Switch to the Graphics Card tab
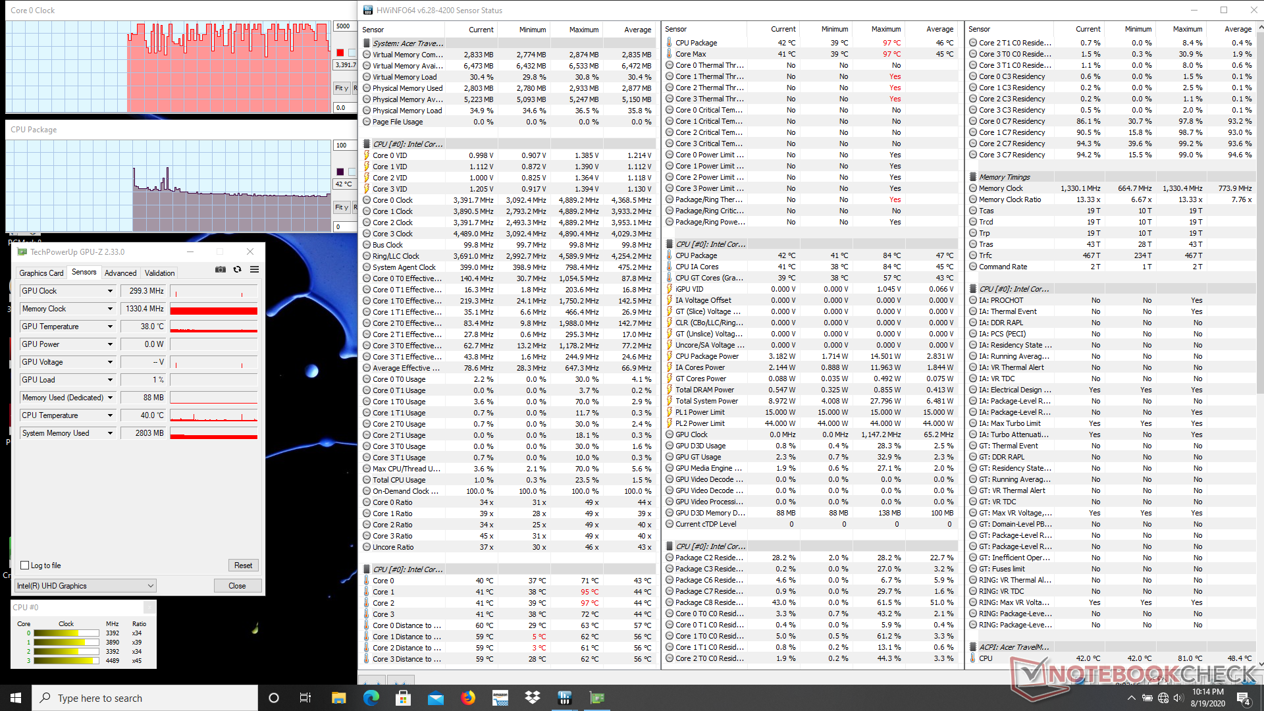 coord(41,273)
